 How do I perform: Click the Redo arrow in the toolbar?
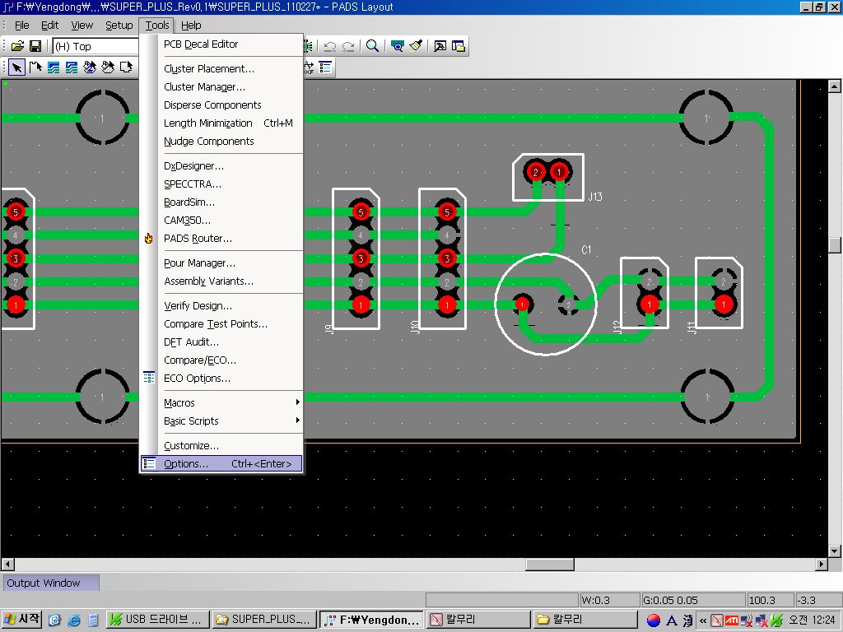click(x=348, y=46)
